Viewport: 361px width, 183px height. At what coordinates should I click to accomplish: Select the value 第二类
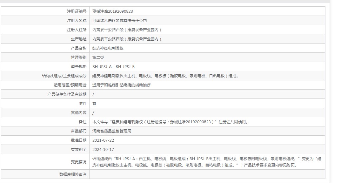pyautogui.click(x=98, y=58)
